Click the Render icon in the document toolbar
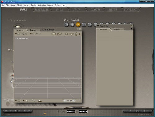Screen dimensions: 155x117 point(54,34)
